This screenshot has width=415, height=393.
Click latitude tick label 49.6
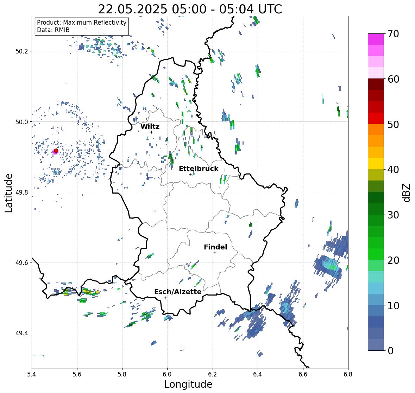pyautogui.click(x=22, y=262)
